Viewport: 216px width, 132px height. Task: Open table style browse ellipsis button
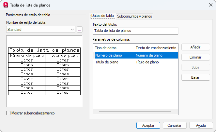80,30
